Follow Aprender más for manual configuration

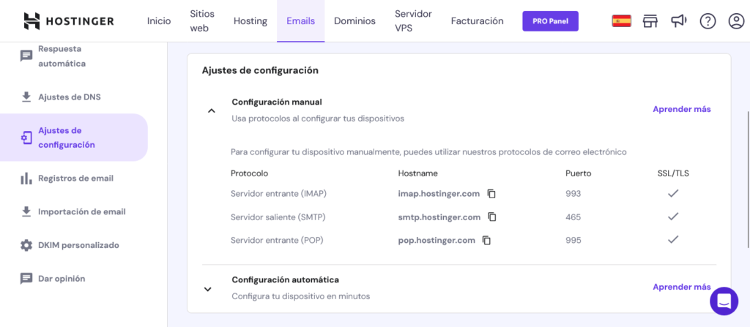682,109
